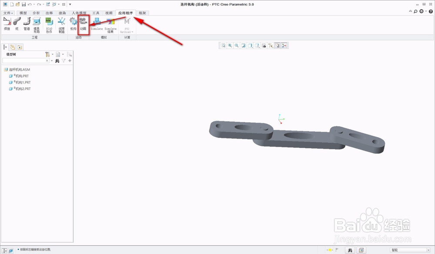Click the Open file folder icon
Viewport: 435px width, 254px height.
18,4
